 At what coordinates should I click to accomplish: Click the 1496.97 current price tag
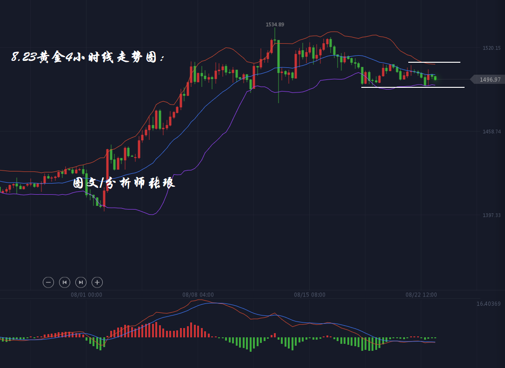pyautogui.click(x=489, y=79)
